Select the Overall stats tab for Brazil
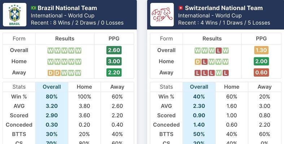The height and width of the screenshot is (144, 284). [x=52, y=87]
